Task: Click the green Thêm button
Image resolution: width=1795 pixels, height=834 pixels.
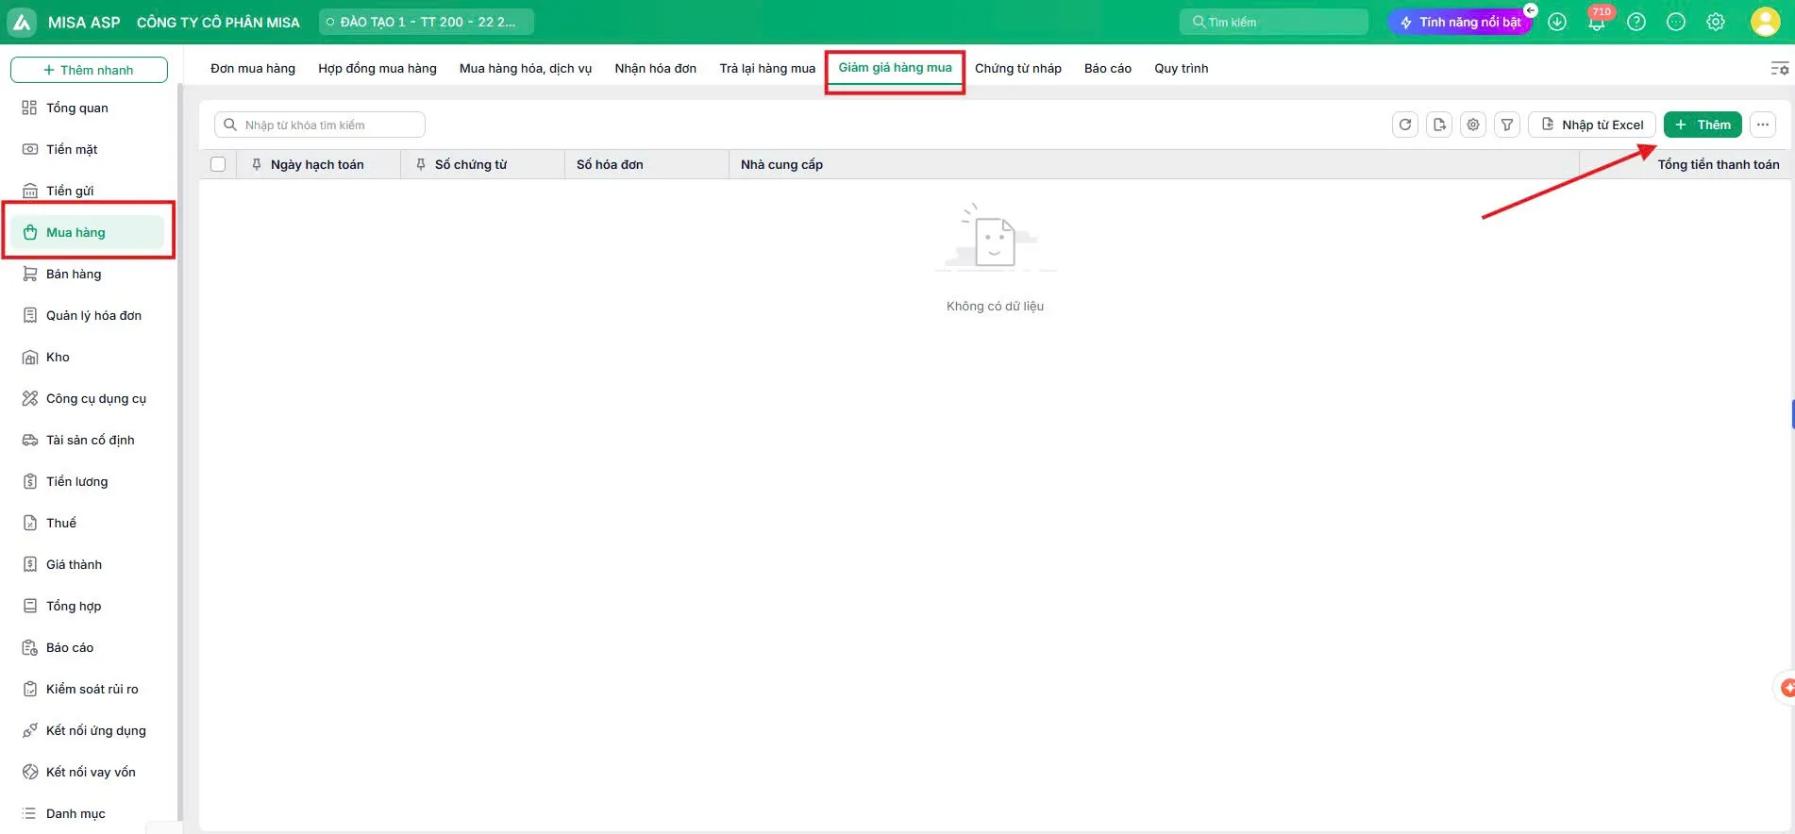Action: click(1703, 125)
